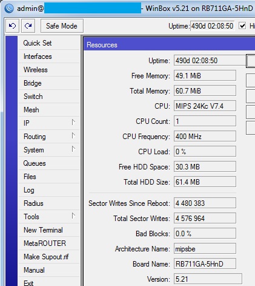The height and width of the screenshot is (286, 255).
Task: Click the Bad Blocks field
Action: click(x=205, y=233)
